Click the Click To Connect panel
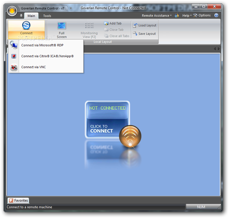 [107, 119]
